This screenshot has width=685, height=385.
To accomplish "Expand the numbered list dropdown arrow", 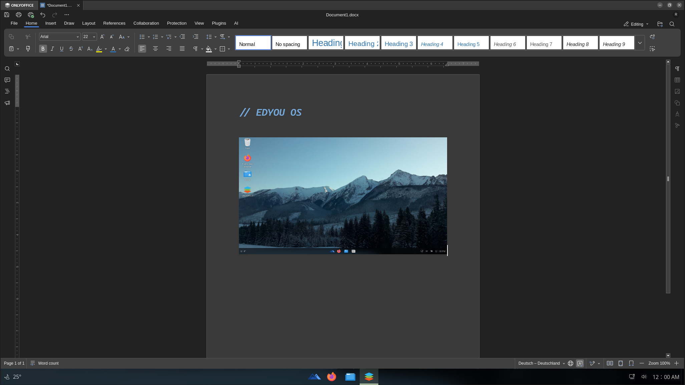I will [162, 37].
